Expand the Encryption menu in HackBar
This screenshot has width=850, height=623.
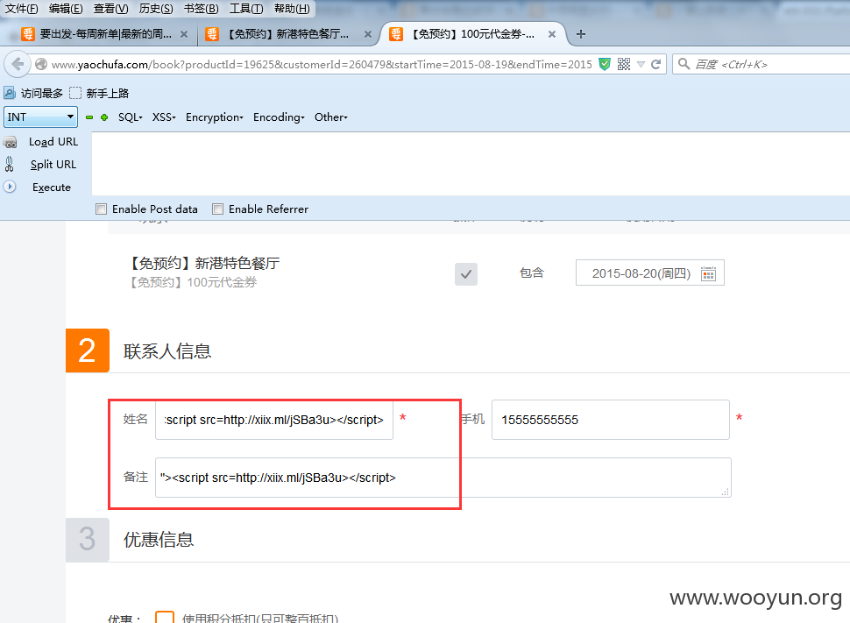[x=214, y=117]
